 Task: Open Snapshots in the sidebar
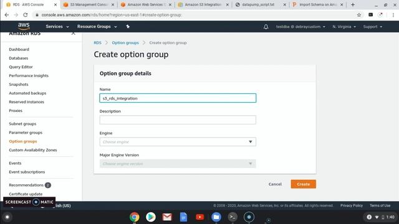18,85
